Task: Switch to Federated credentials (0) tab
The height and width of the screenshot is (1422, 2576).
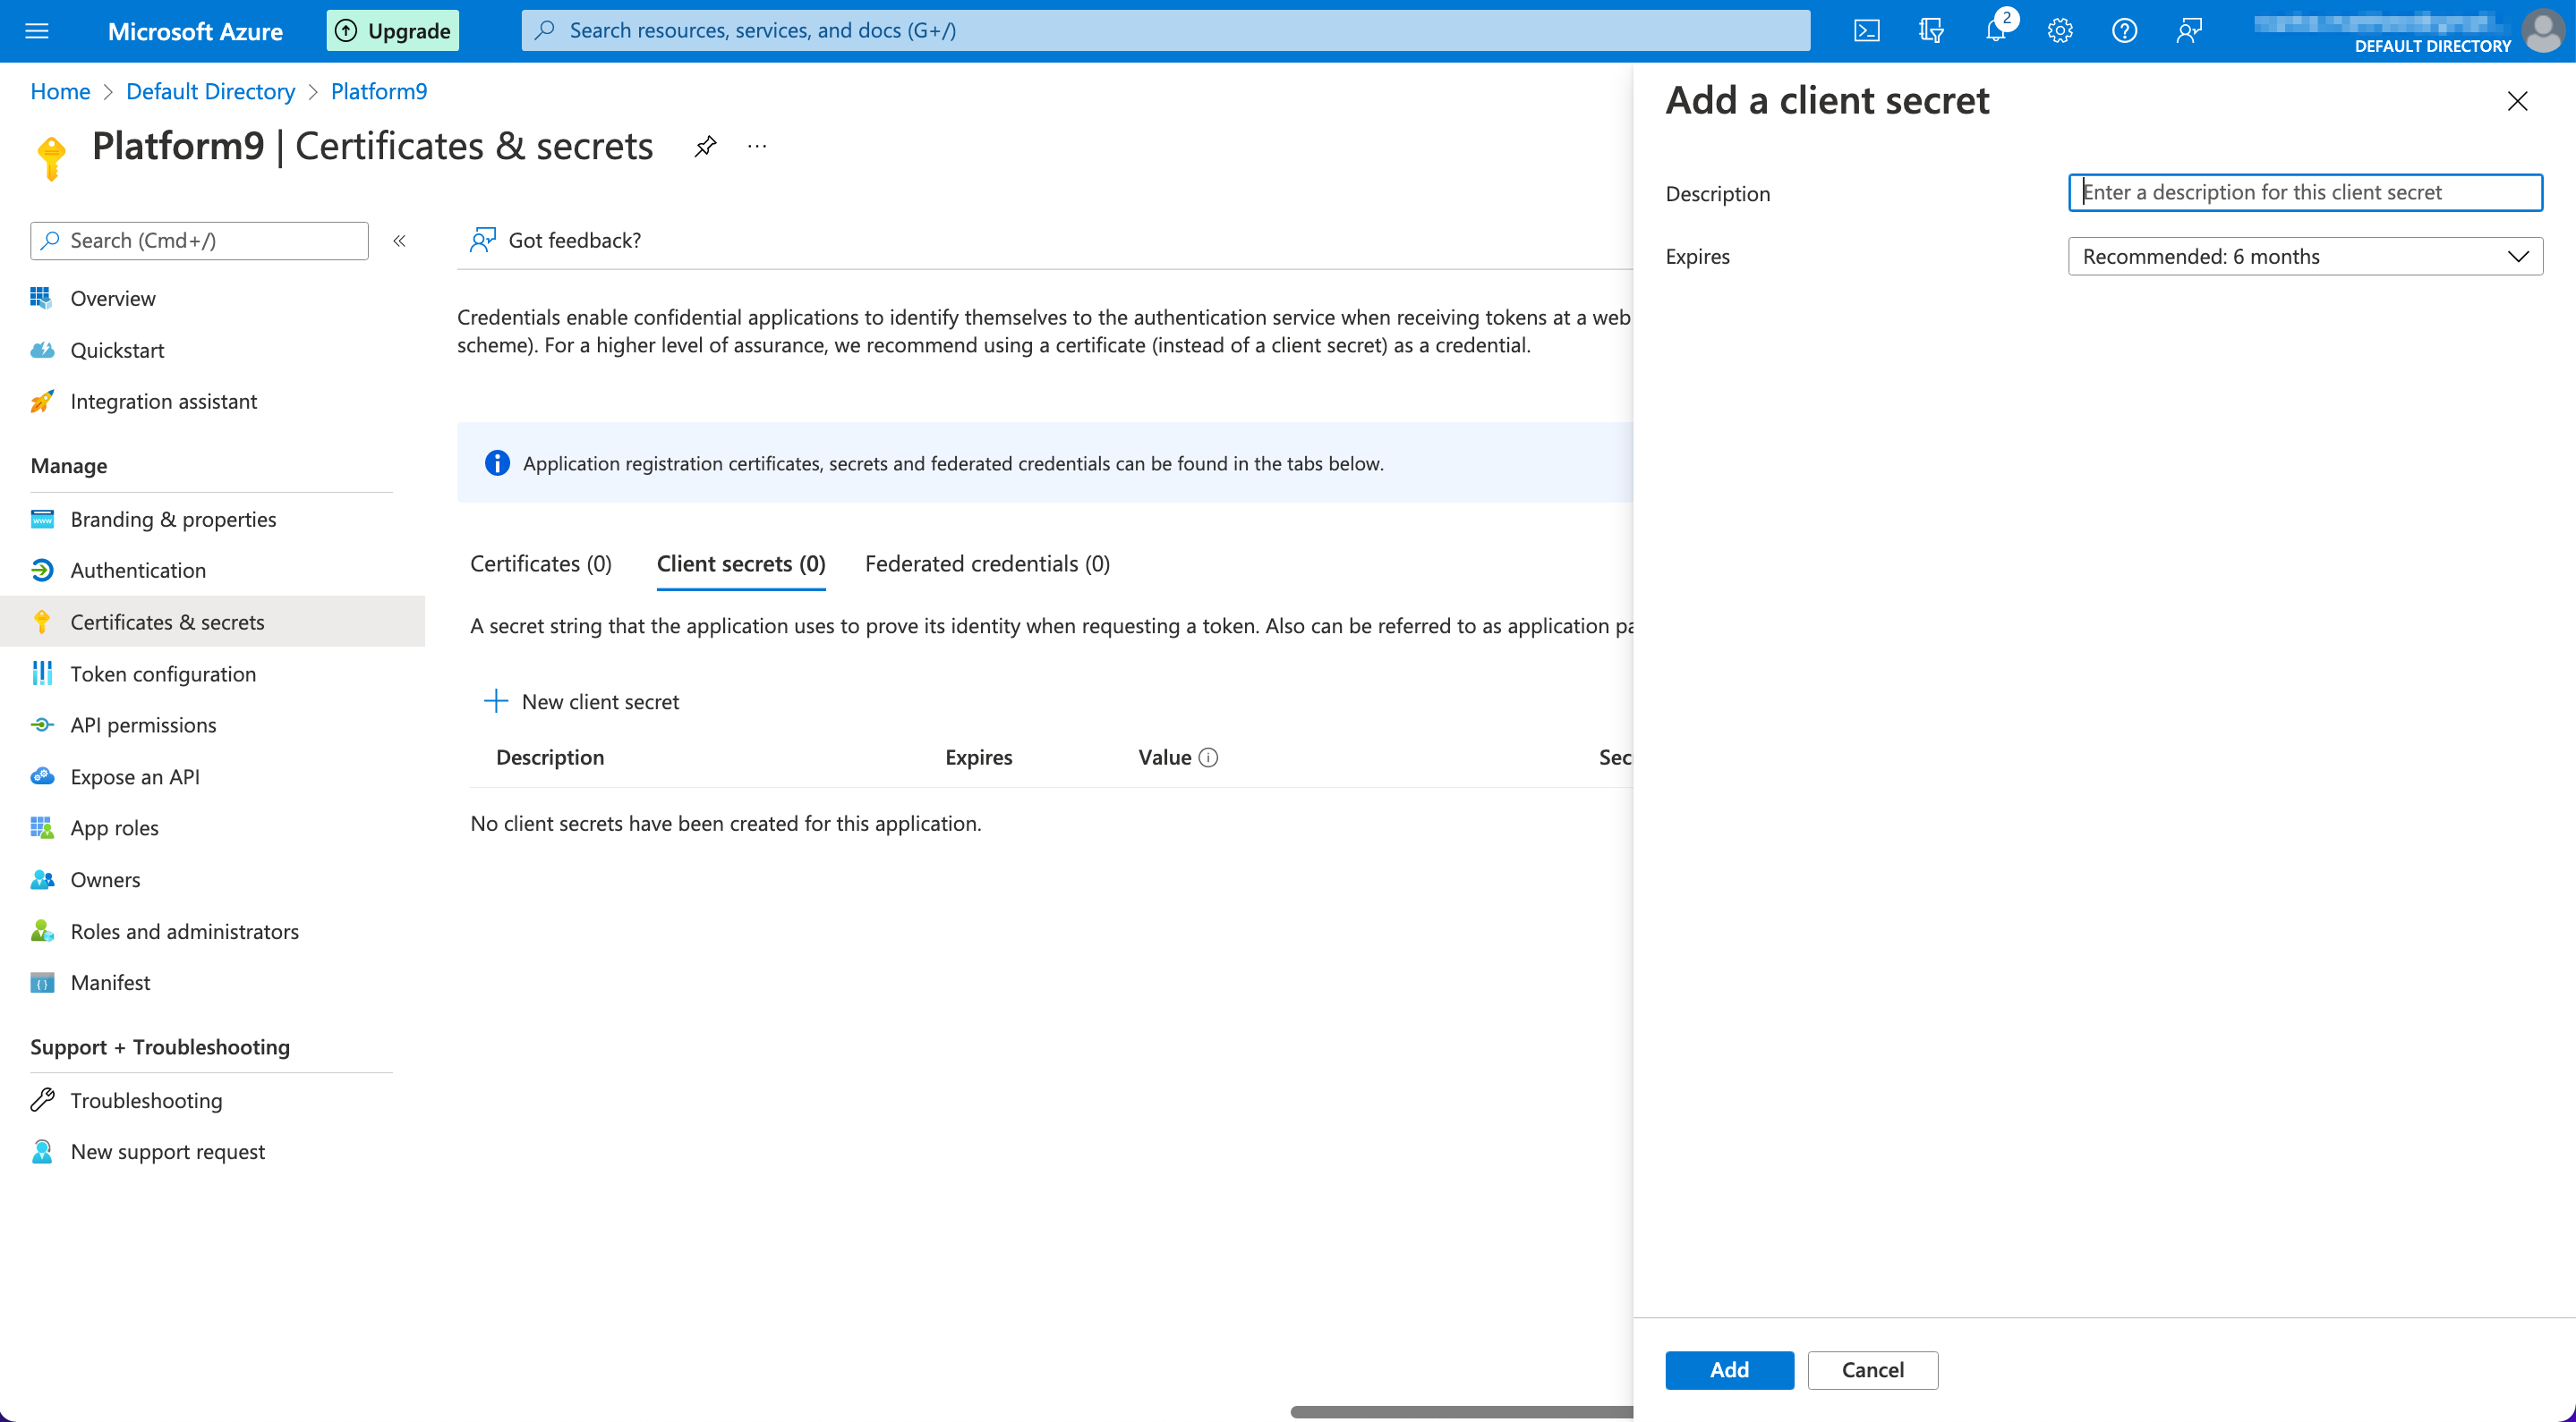Action: (987, 563)
